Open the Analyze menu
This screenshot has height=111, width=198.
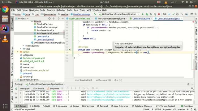[x=51, y=10]
